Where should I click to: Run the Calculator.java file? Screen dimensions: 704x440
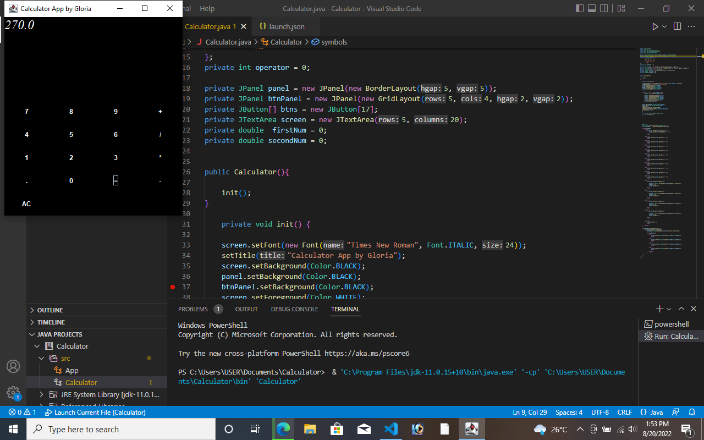click(x=654, y=26)
